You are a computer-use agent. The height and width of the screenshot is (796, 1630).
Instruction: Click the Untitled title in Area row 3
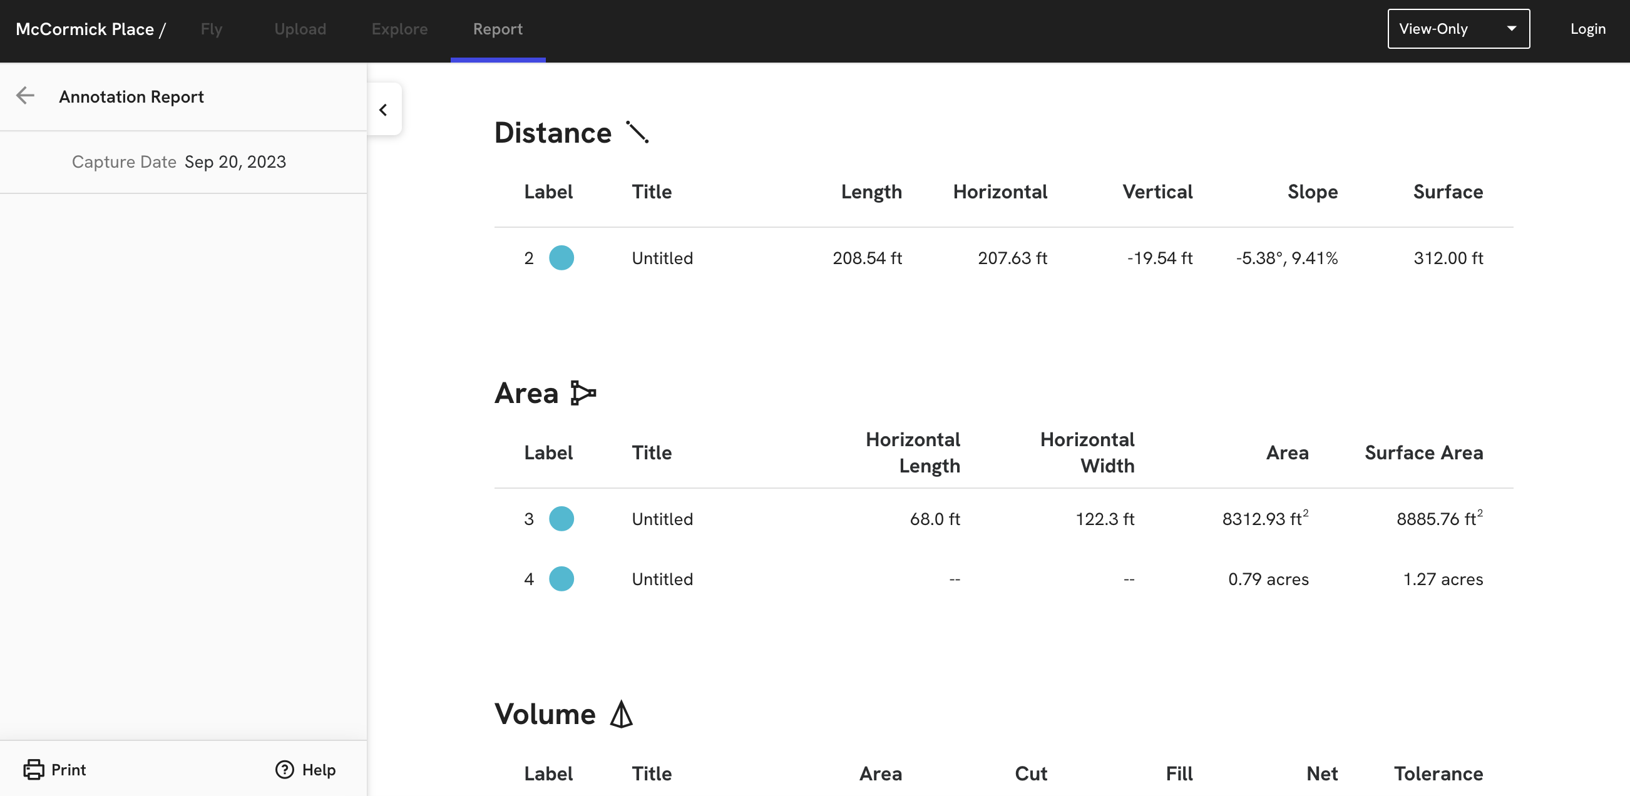pyautogui.click(x=662, y=519)
